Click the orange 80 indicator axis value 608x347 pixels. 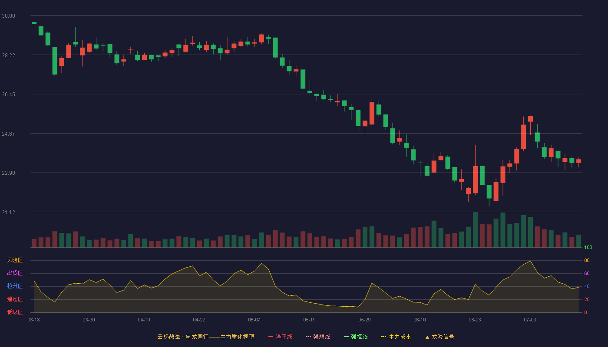click(x=587, y=260)
